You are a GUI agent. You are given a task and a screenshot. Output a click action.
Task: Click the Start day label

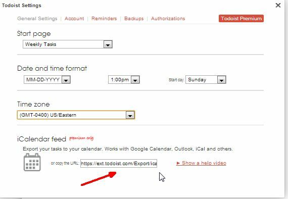[176, 80]
